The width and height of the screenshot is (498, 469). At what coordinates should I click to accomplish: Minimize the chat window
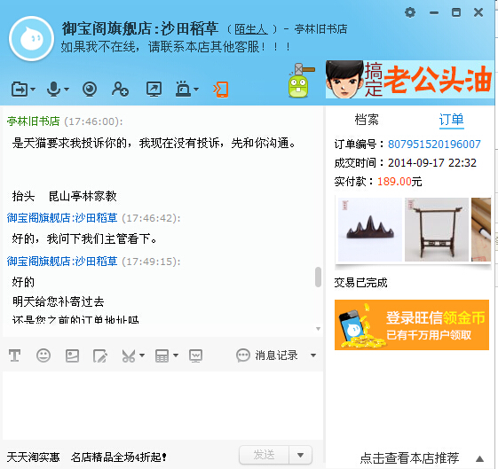pos(434,13)
